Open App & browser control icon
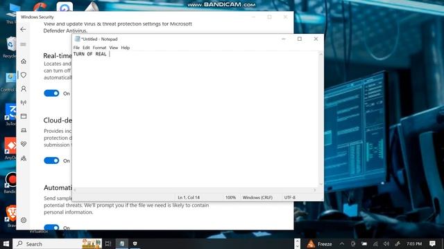Image resolution: width=444 pixels, height=249 pixels. click(x=24, y=116)
